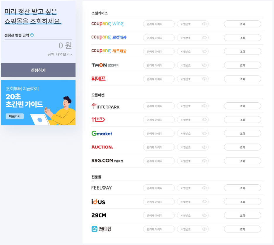Click 조회 button for Coupang wing

(x=242, y=24)
